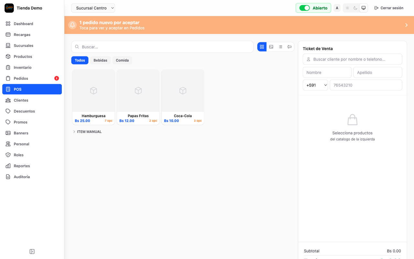Screen dimensions: 414x259
Task: Click the Nombre input field
Action: 327,73
